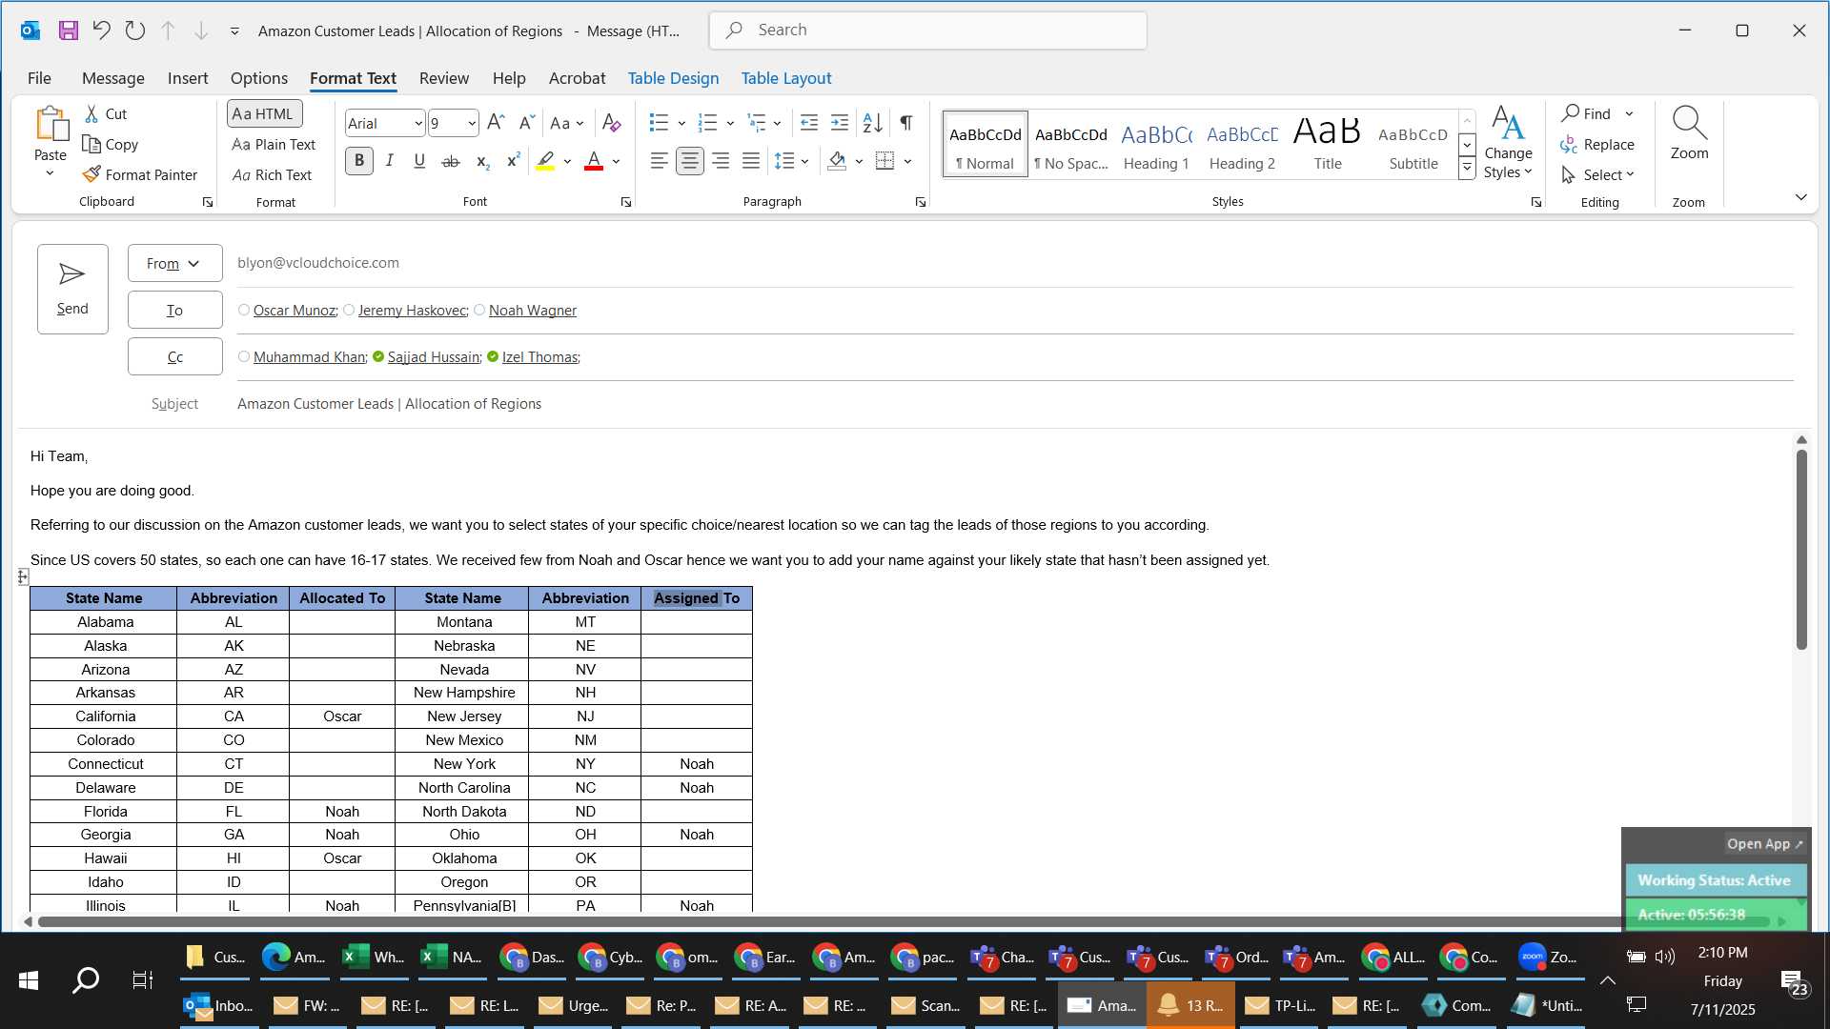
Task: Open Windows Start menu
Action: tap(29, 979)
